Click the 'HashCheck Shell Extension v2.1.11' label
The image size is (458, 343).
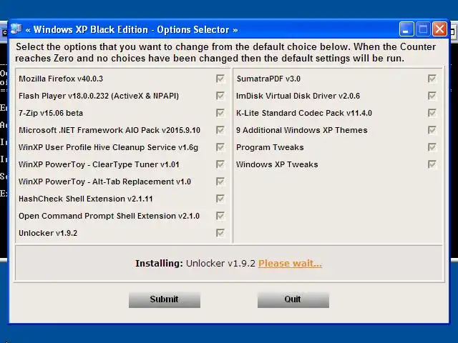[86, 199]
